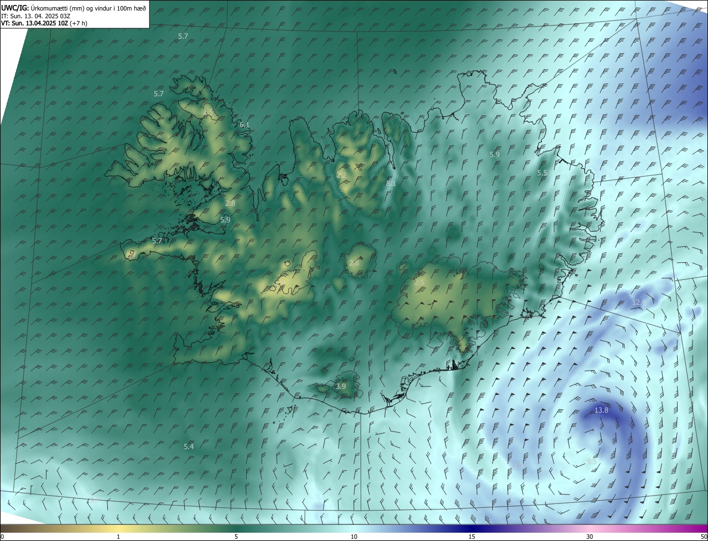Click the 2.2 value label on the map
Image resolution: width=708 pixels, height=541 pixels.
click(x=341, y=175)
